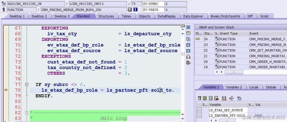Click the code editor scroll-down arrow at top
Screen dimensions: 287x122
tap(182, 34)
